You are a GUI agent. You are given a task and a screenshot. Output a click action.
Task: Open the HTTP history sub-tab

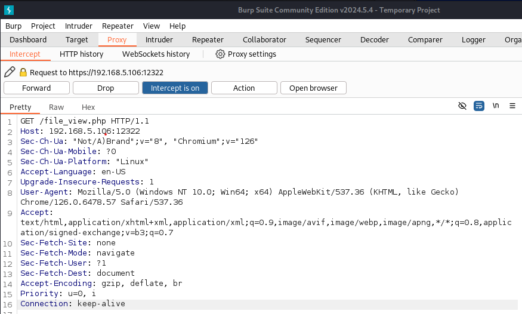(82, 54)
